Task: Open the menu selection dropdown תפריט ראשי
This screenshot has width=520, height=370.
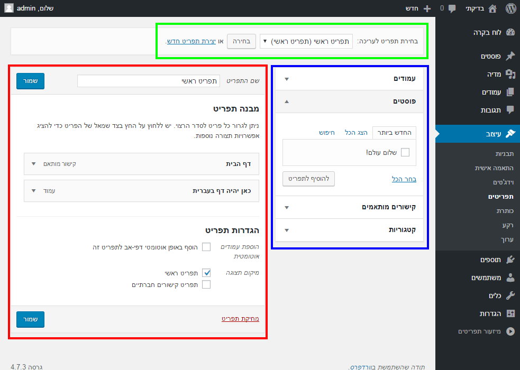Action: [306, 41]
